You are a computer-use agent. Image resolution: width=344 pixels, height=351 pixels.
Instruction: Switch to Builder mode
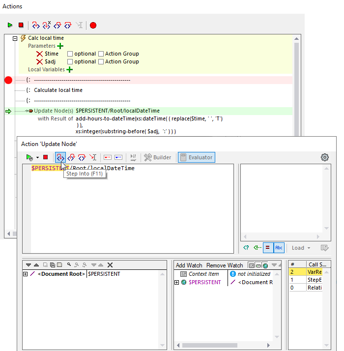[158, 157]
